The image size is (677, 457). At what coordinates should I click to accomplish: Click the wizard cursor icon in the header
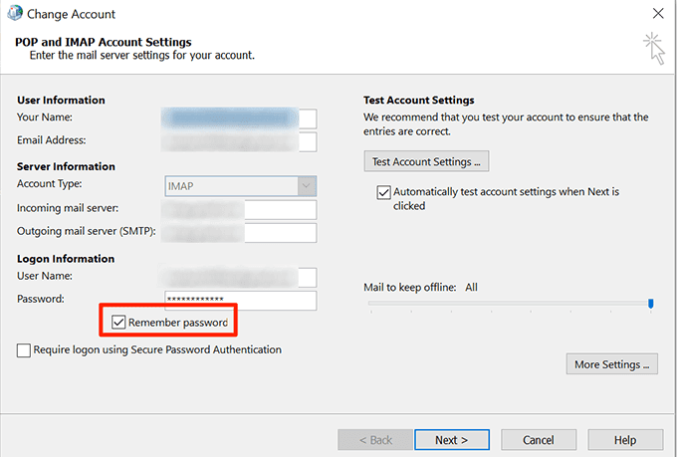pos(653,46)
